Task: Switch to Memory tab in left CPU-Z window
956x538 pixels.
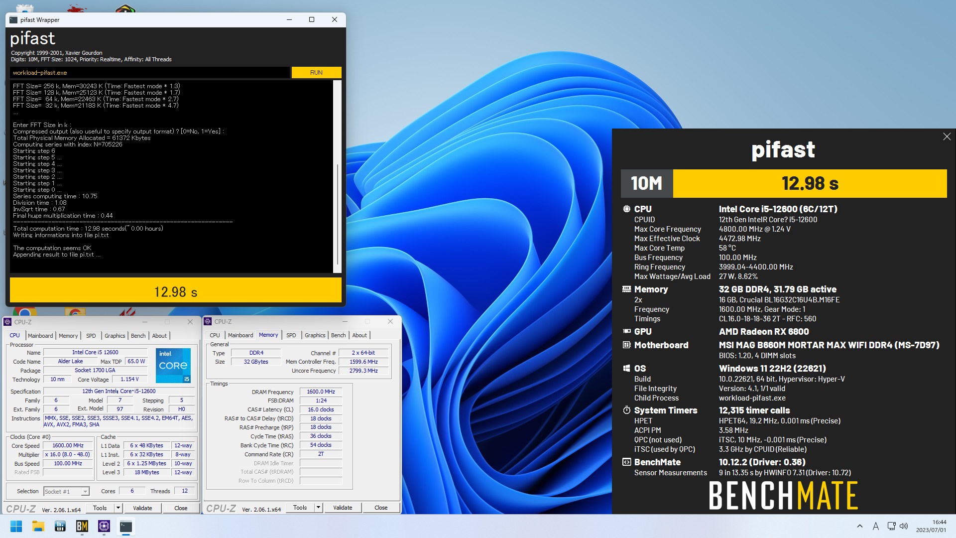Action: pyautogui.click(x=68, y=336)
